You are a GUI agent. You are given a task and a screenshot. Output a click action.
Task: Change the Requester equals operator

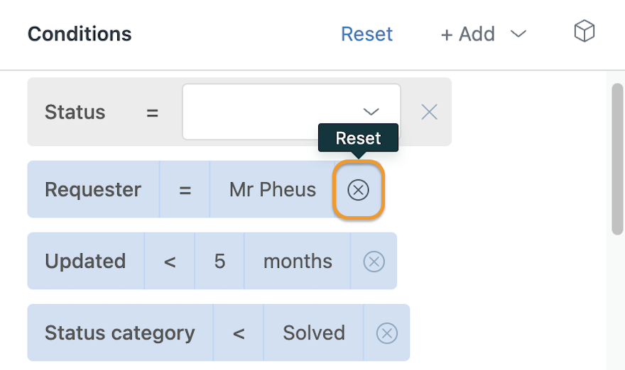click(185, 189)
